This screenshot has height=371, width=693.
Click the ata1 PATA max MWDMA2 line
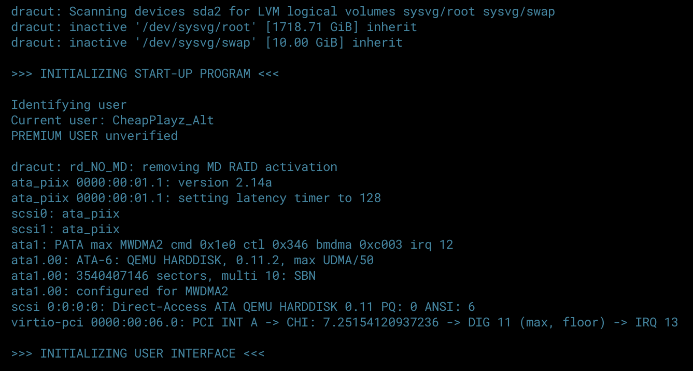[232, 245]
